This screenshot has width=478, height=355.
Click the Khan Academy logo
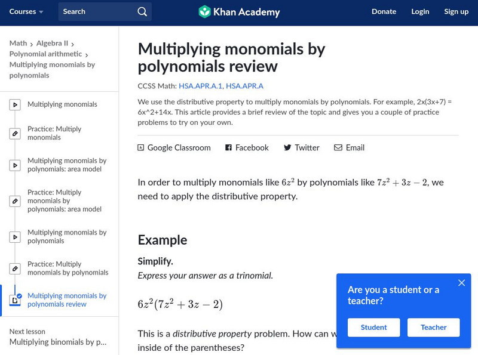coord(239,11)
